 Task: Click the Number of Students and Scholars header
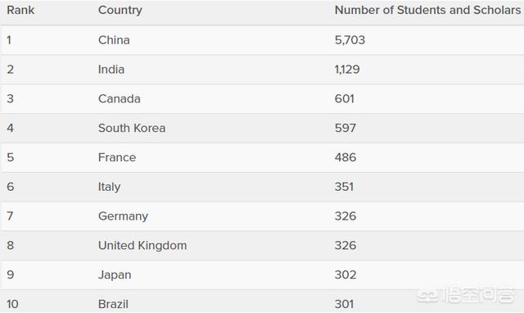click(x=427, y=10)
